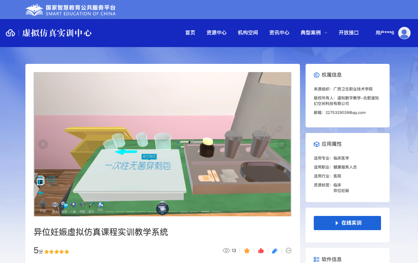Click the cloud logo of 虚拟仿真实训中心
This screenshot has width=418, height=263.
point(10,33)
